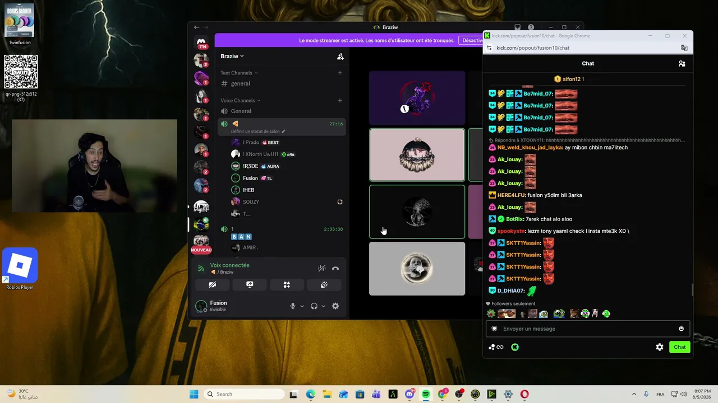Viewport: 718px width, 403px height.
Task: Open Kick chat settings gear
Action: (x=660, y=347)
